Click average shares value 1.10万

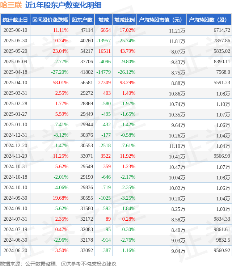(223, 104)
